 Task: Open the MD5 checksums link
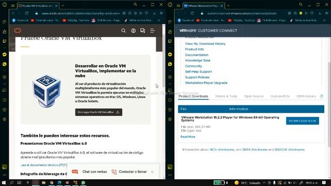[222, 149]
